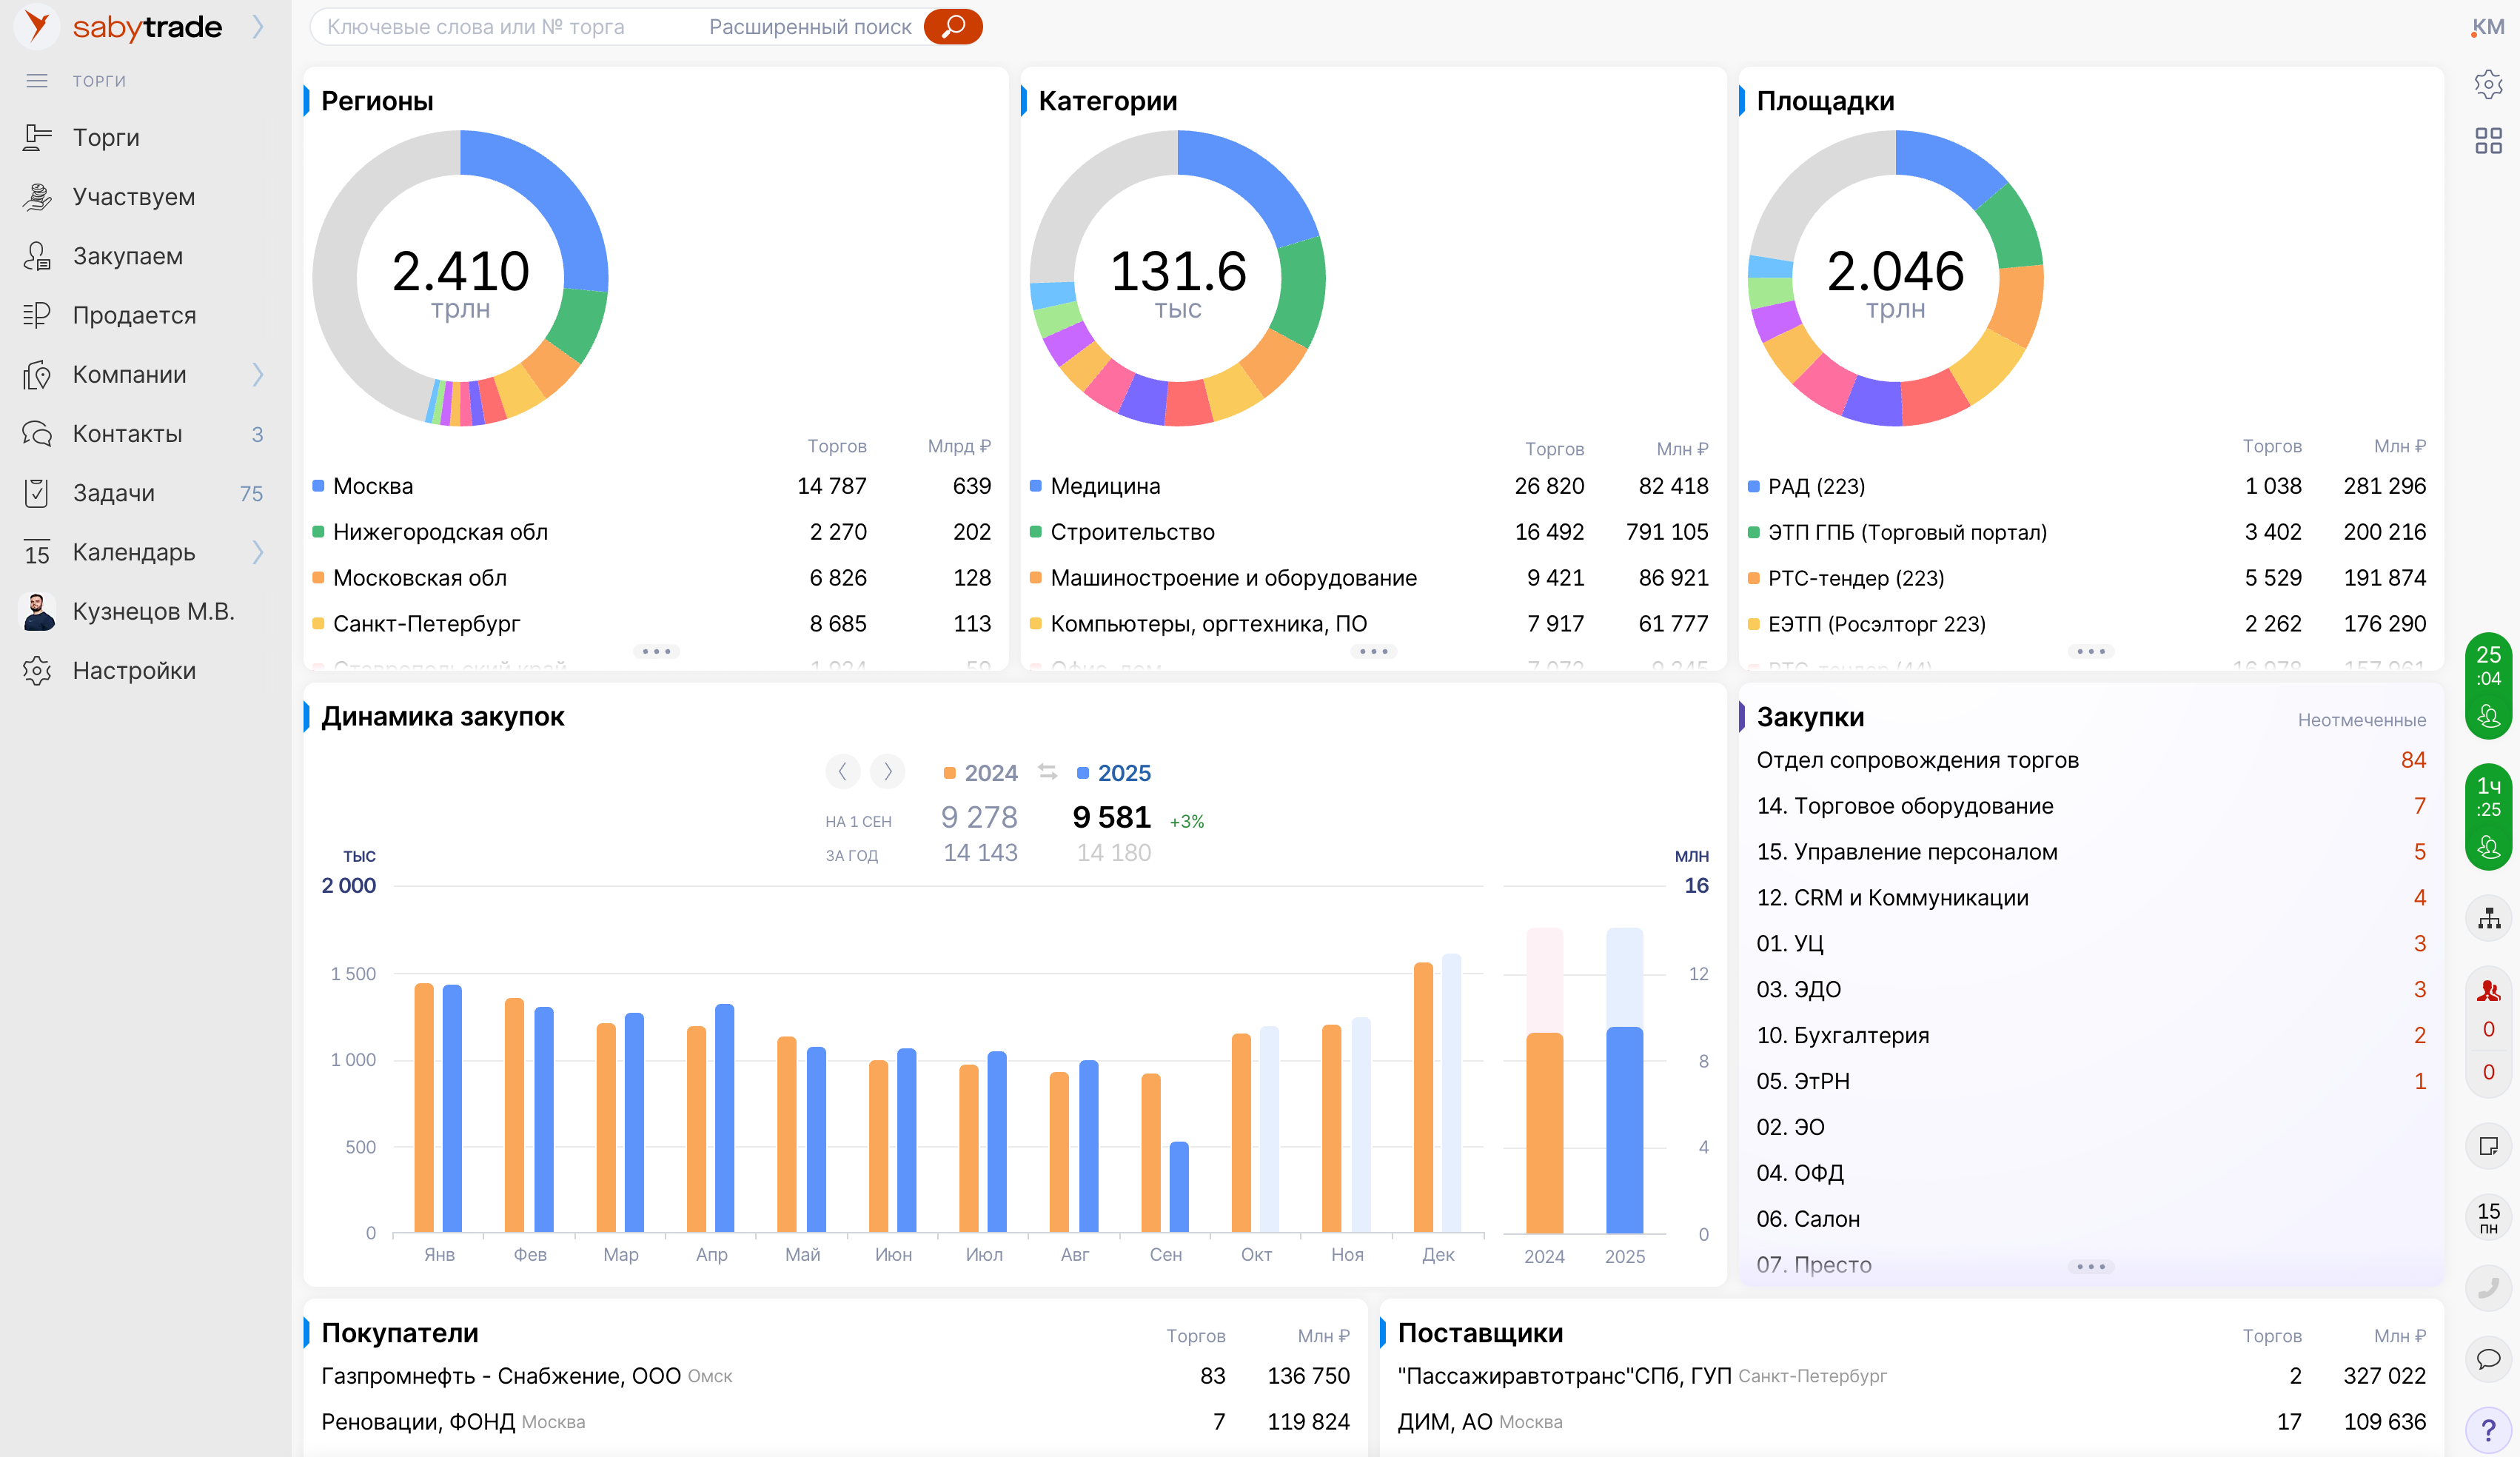The width and height of the screenshot is (2520, 1457).
Task: Click the Расширенный поиск link
Action: (809, 27)
